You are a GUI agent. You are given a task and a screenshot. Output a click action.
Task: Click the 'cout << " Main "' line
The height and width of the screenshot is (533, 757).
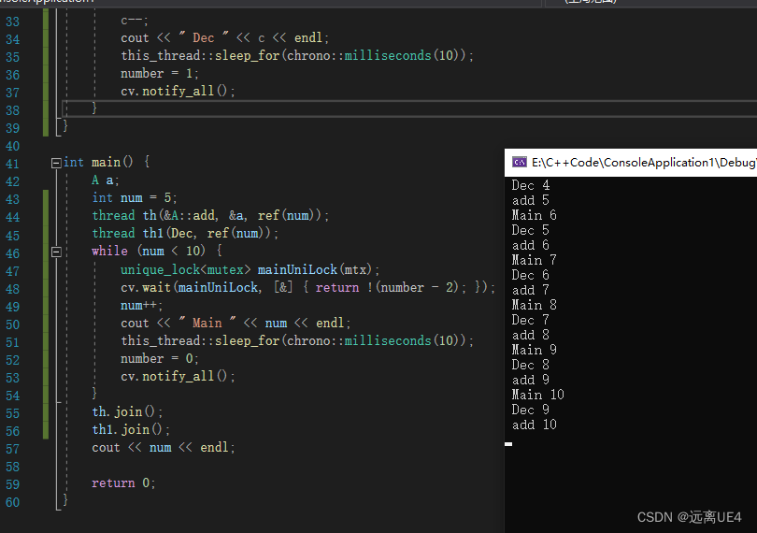coord(236,323)
